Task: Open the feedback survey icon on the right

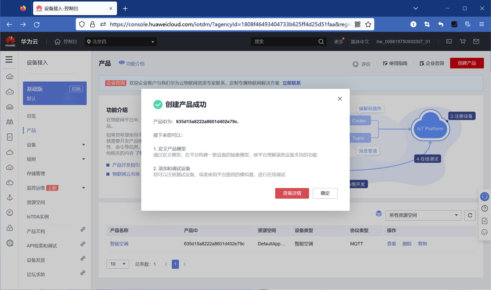Action: click(x=484, y=221)
